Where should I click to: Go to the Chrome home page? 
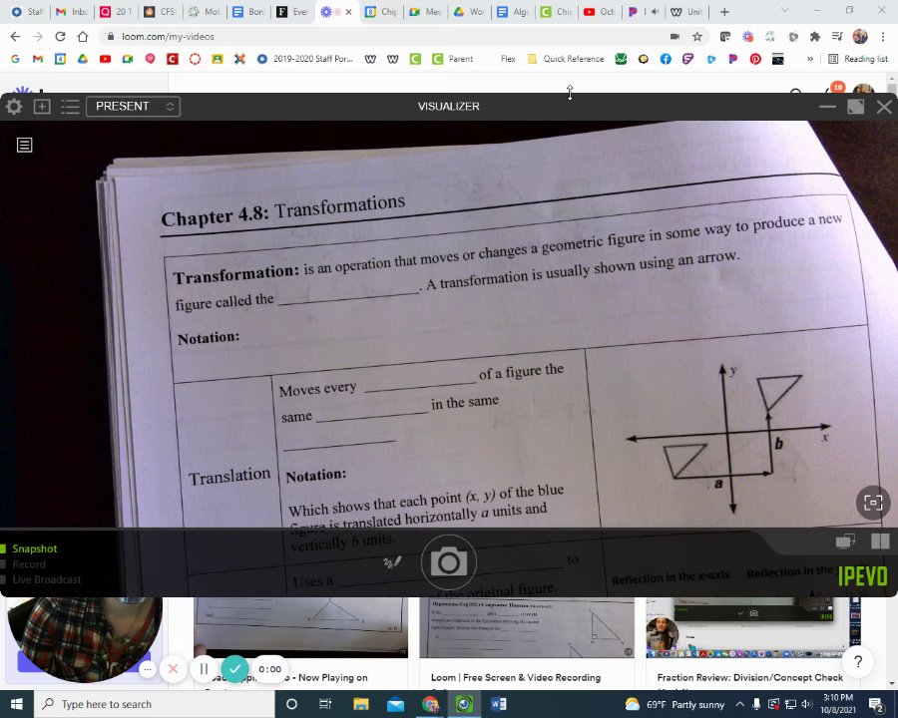tap(83, 37)
